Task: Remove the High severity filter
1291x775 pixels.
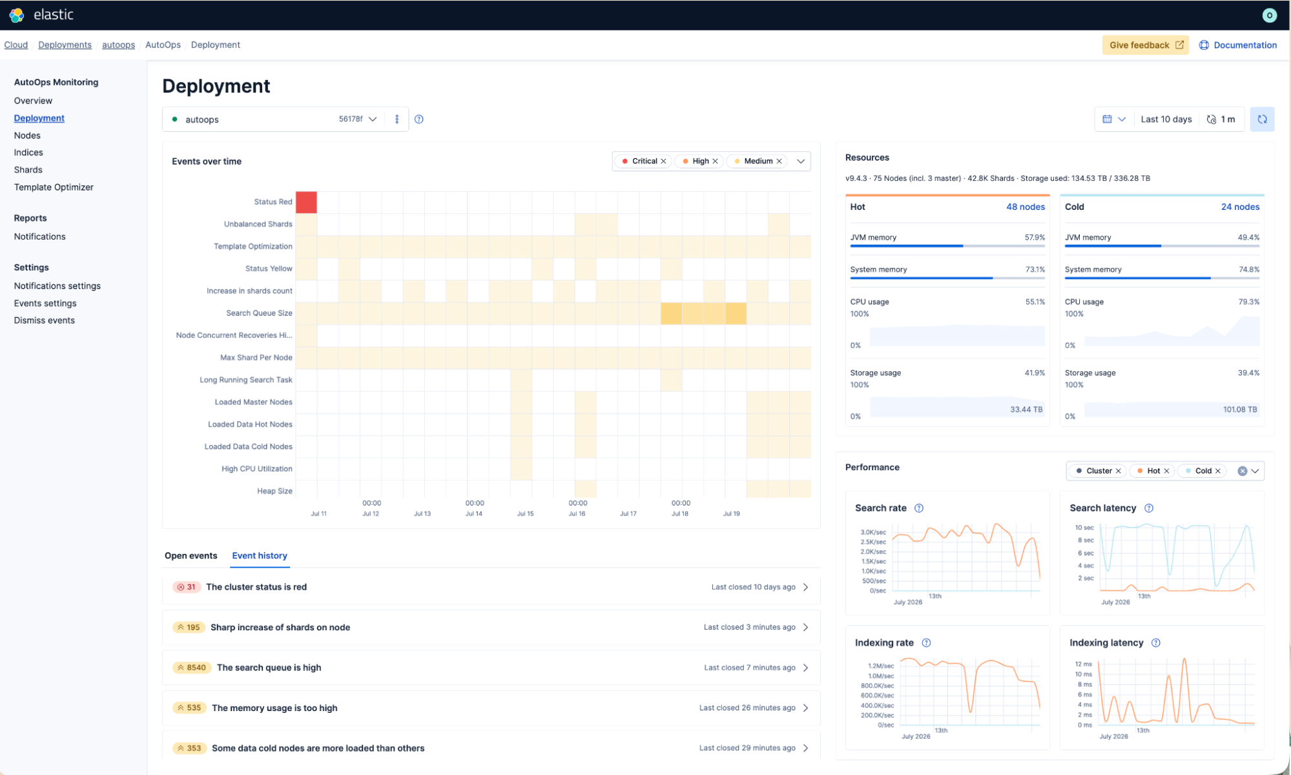Action: [715, 161]
